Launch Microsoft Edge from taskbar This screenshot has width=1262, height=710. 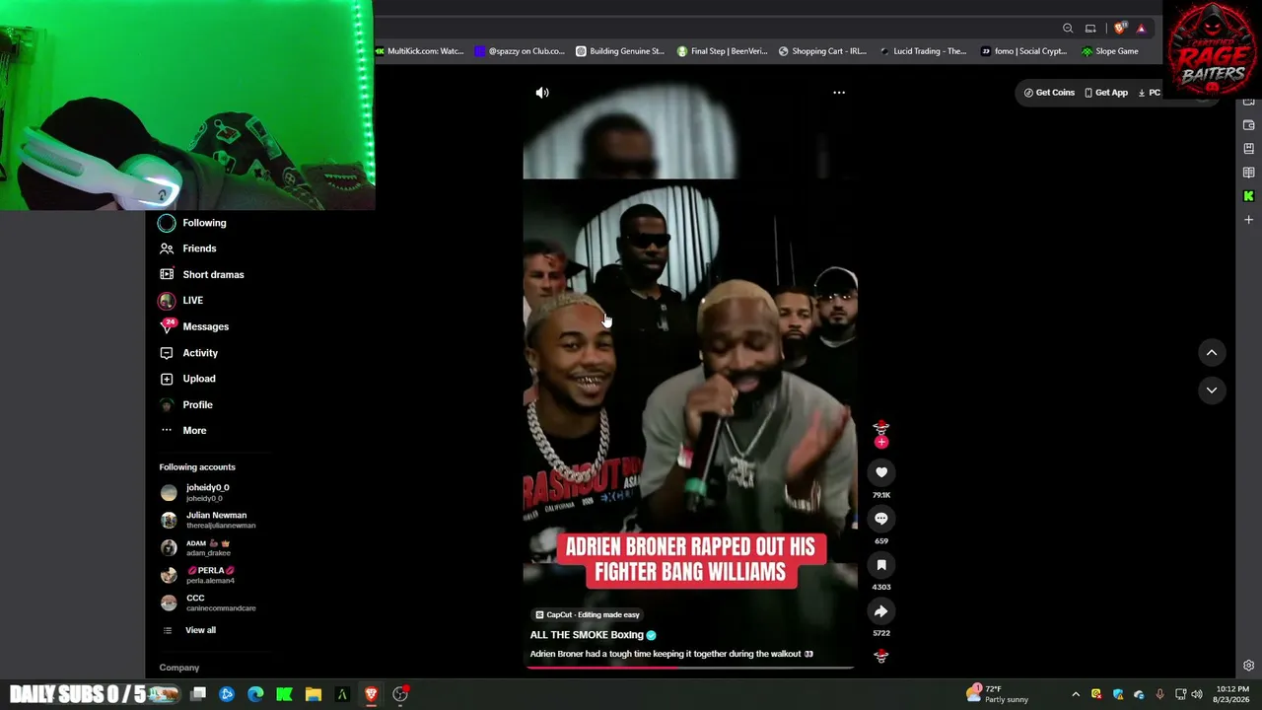(x=255, y=694)
